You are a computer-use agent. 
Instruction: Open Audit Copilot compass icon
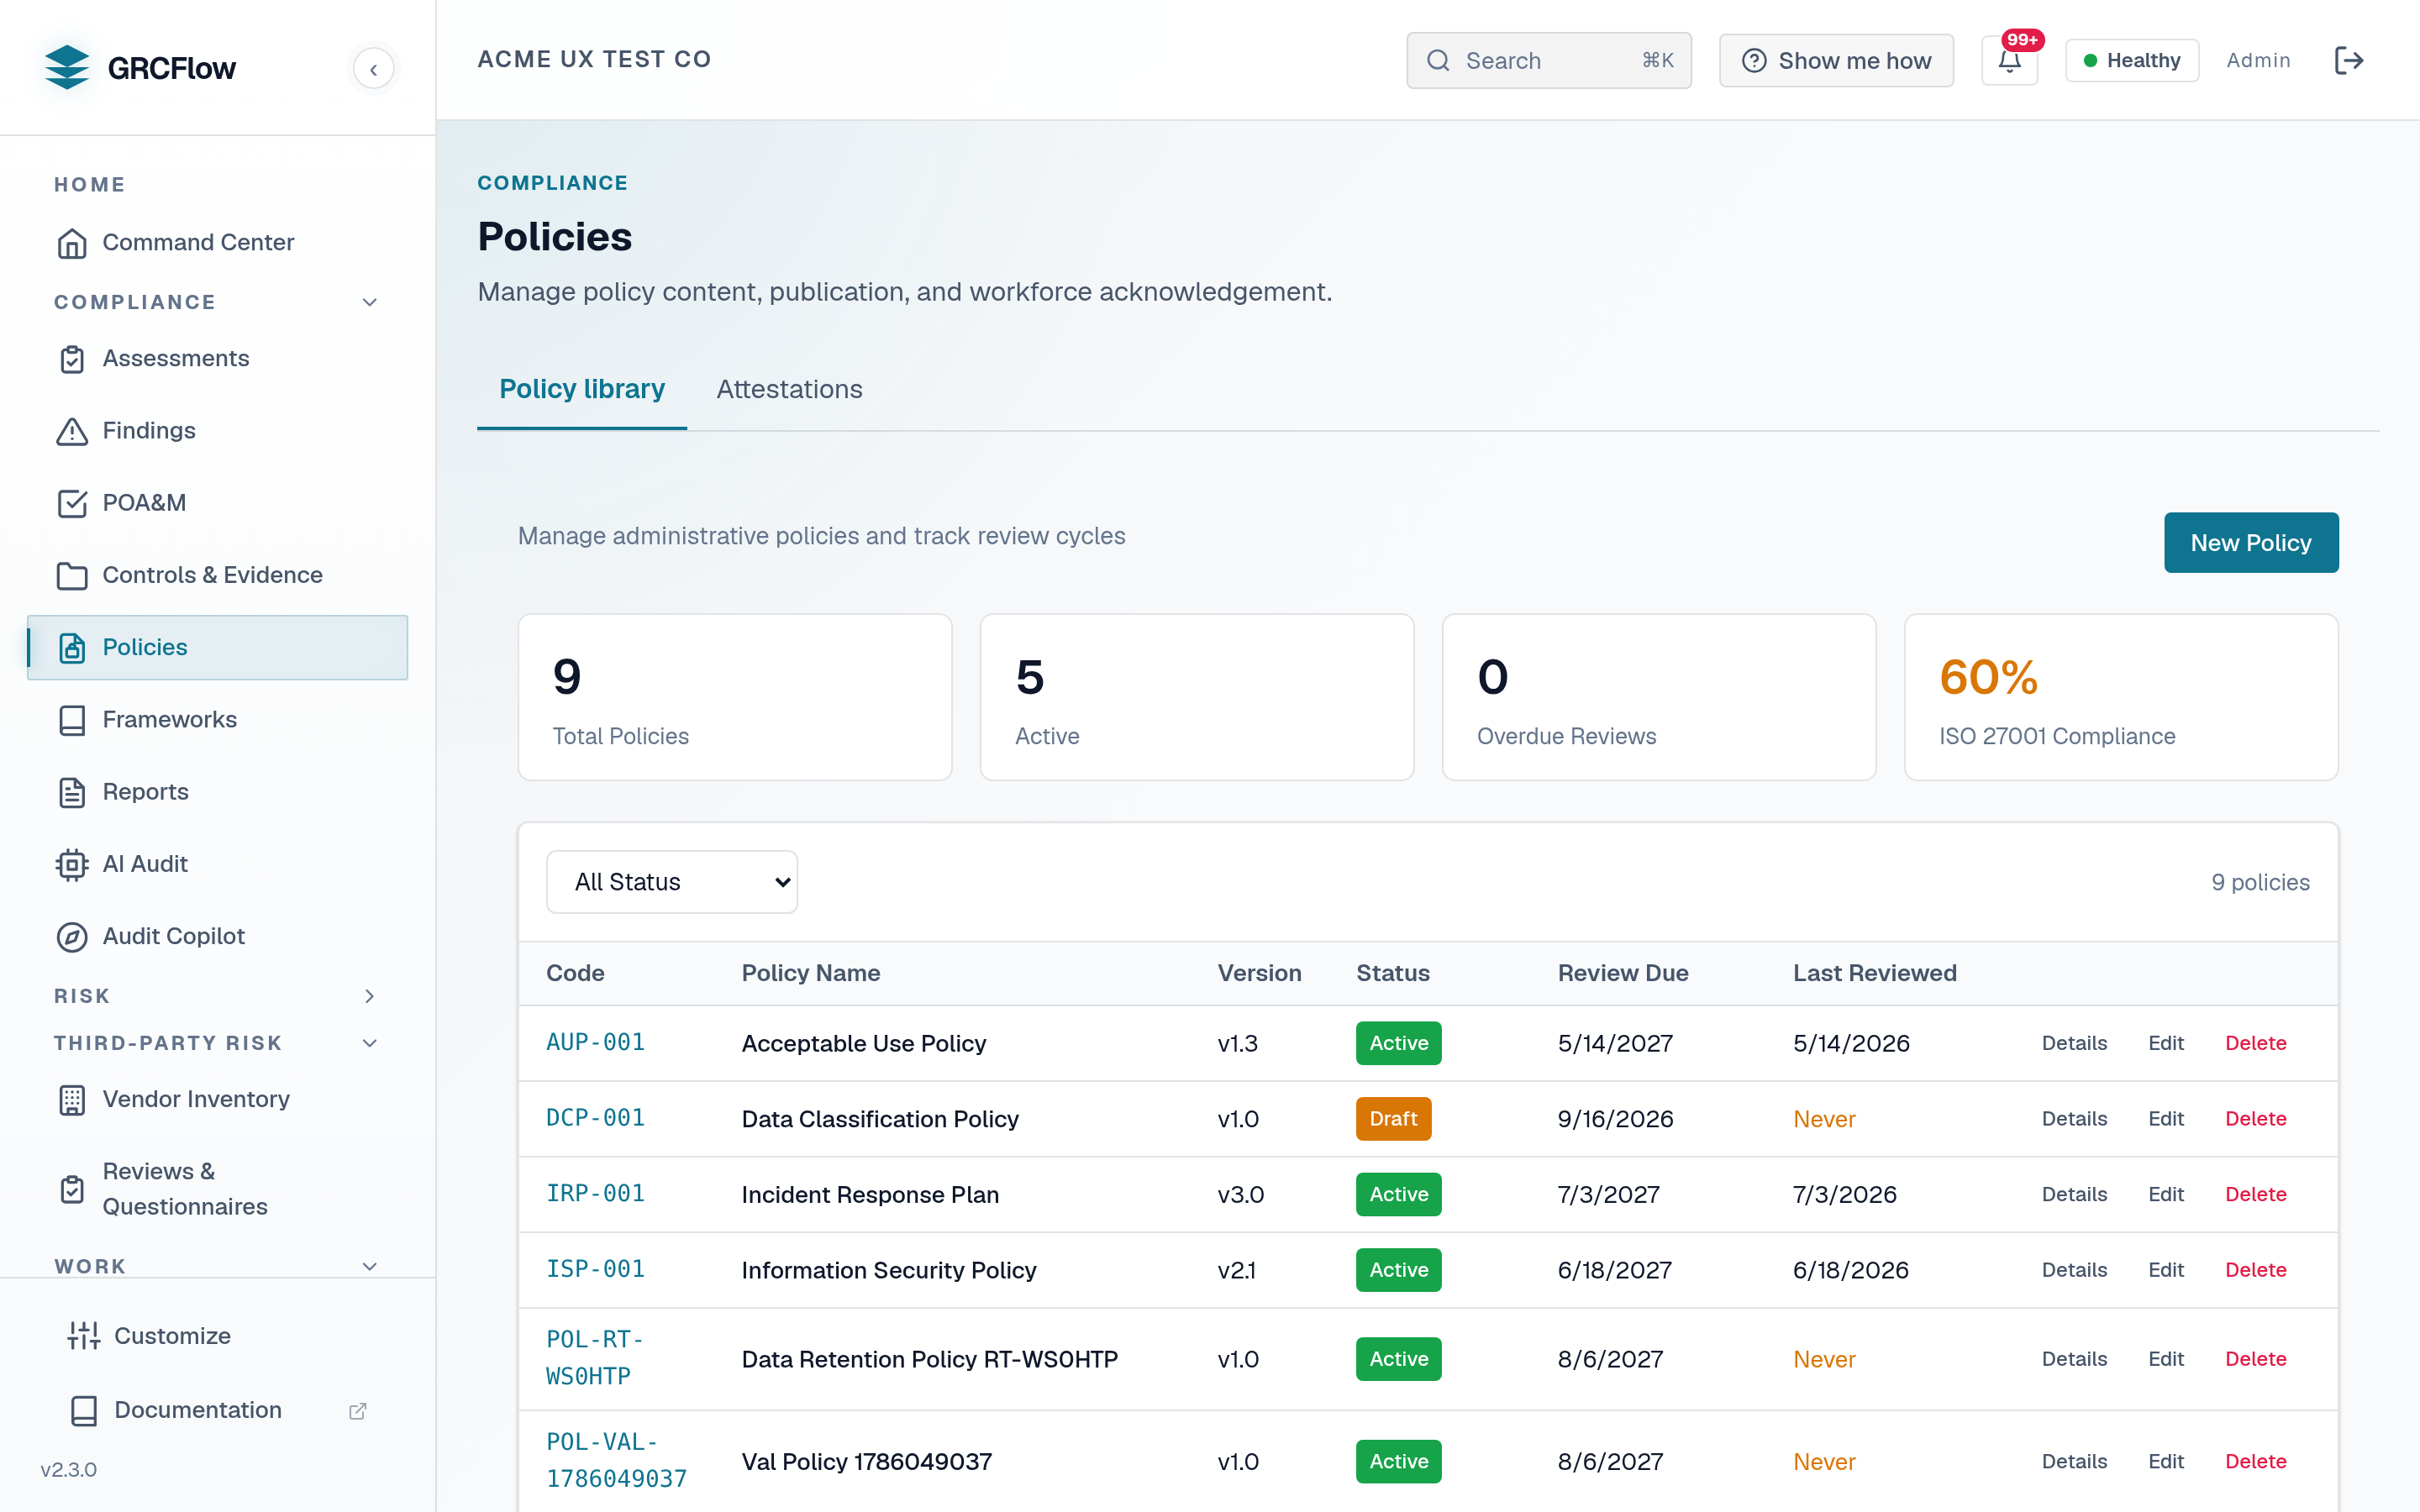point(72,936)
